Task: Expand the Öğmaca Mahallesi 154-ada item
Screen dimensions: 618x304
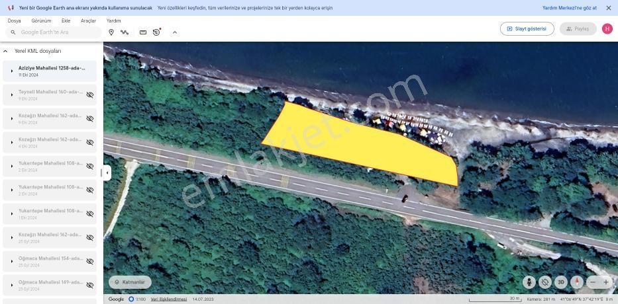Action: [x=12, y=262]
